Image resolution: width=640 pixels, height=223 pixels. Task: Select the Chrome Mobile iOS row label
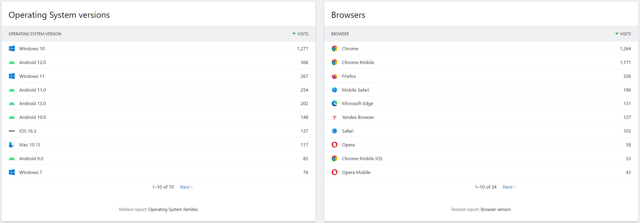coord(362,159)
